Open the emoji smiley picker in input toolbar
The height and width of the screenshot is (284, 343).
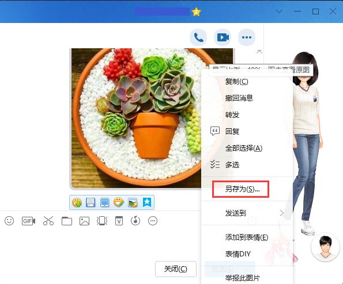click(x=9, y=221)
